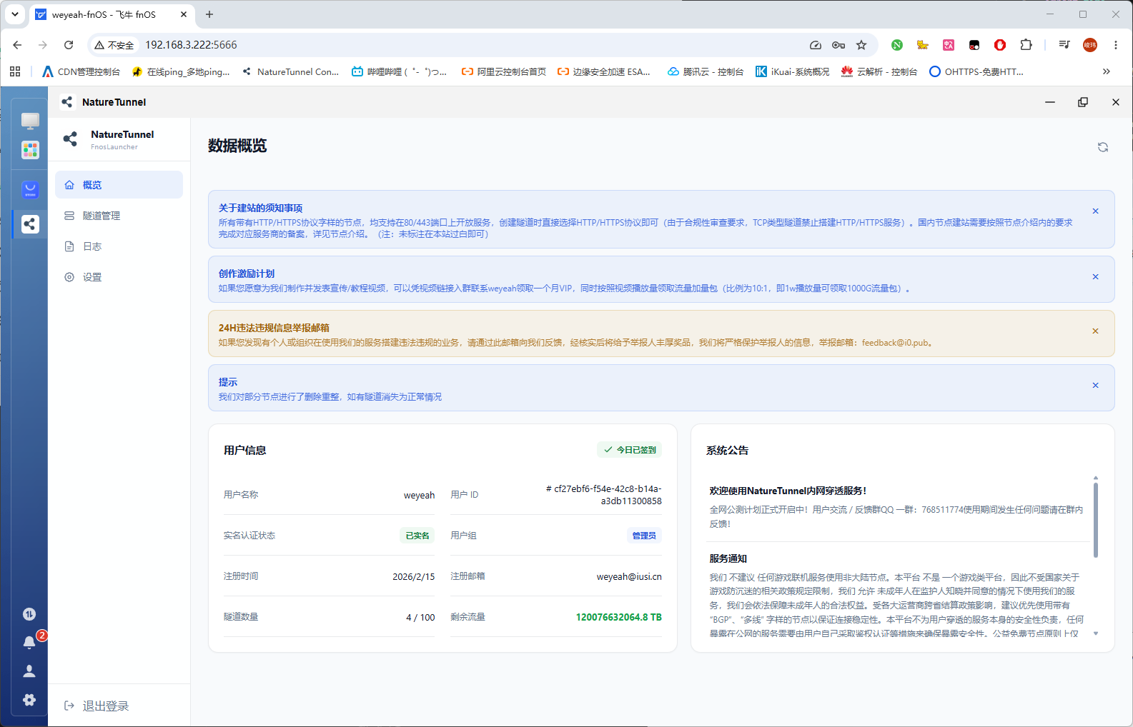Click the green N extension icon
This screenshot has height=727, width=1133.
(x=897, y=45)
